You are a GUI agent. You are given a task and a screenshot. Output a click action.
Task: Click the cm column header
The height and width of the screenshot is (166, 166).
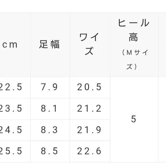point(10,45)
